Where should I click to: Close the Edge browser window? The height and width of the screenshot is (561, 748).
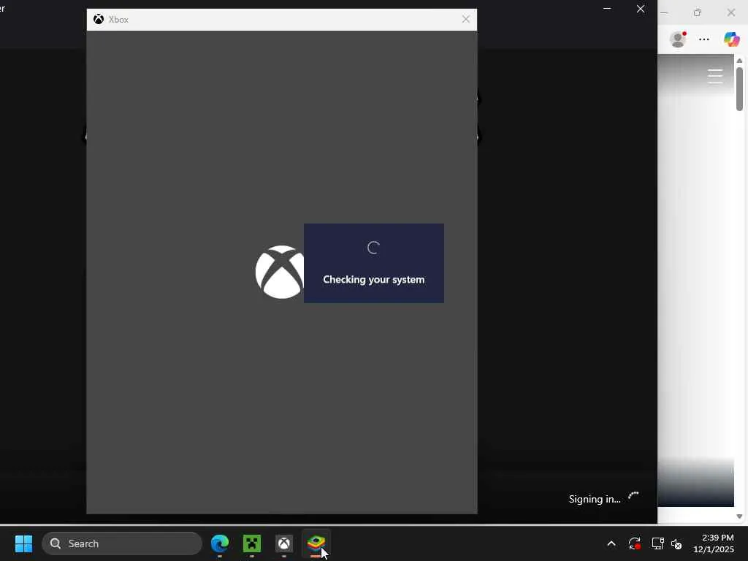731,12
